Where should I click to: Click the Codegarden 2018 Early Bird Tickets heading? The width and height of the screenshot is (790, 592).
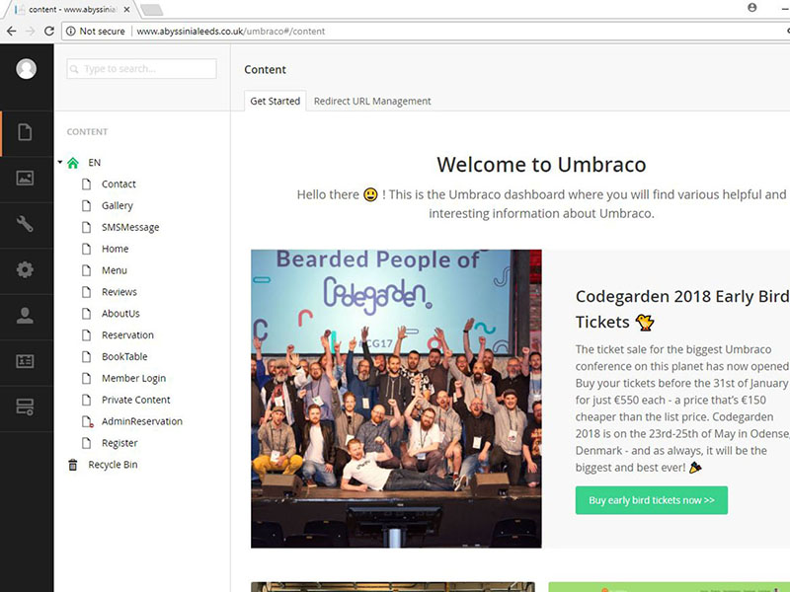coord(682,309)
